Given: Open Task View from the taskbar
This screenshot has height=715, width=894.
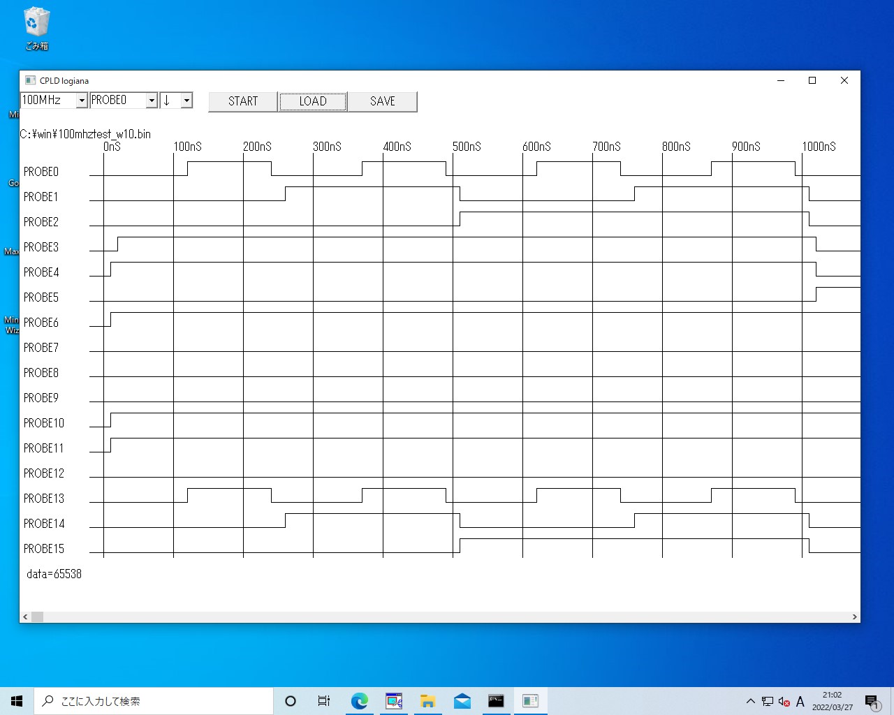Looking at the screenshot, I should 324,701.
